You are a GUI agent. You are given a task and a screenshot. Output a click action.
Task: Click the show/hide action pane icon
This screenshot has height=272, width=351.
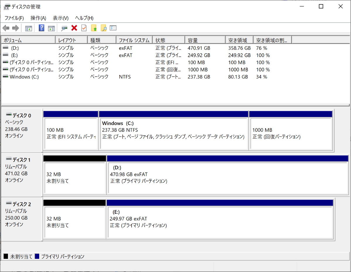point(51,28)
